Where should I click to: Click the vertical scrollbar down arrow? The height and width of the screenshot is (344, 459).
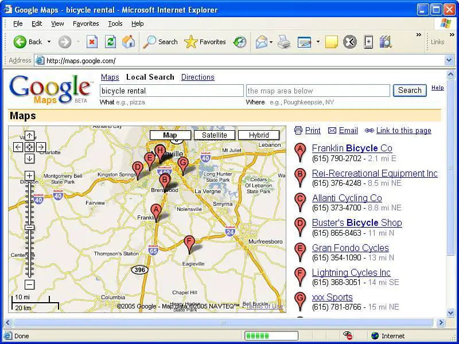pos(451,313)
